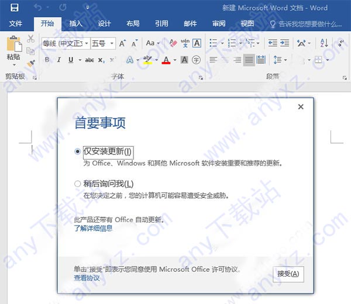The width and height of the screenshot is (351, 304).
Task: Click the Bullets list icon
Action: tap(214, 43)
